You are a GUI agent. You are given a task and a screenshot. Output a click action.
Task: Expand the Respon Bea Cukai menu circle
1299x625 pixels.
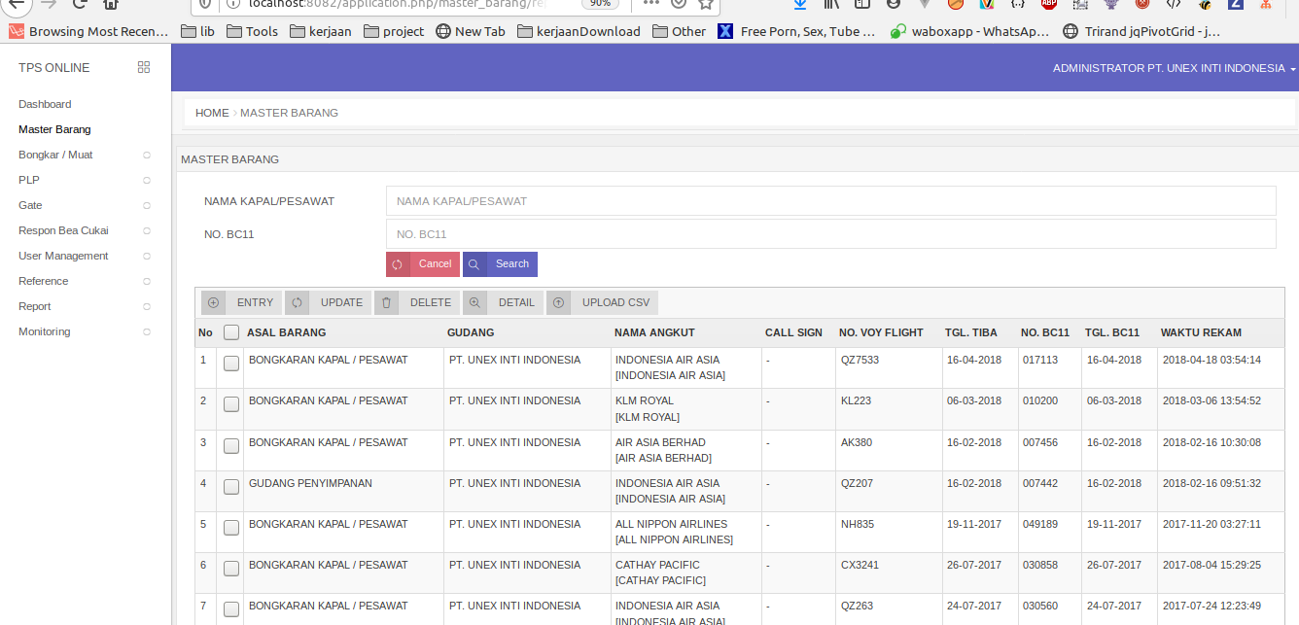147,230
